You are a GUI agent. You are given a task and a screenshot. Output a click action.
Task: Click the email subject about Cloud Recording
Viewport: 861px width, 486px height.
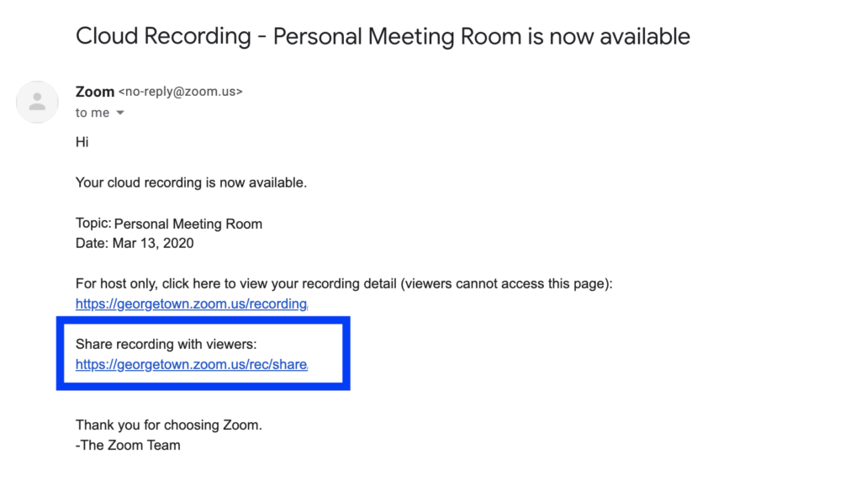383,36
